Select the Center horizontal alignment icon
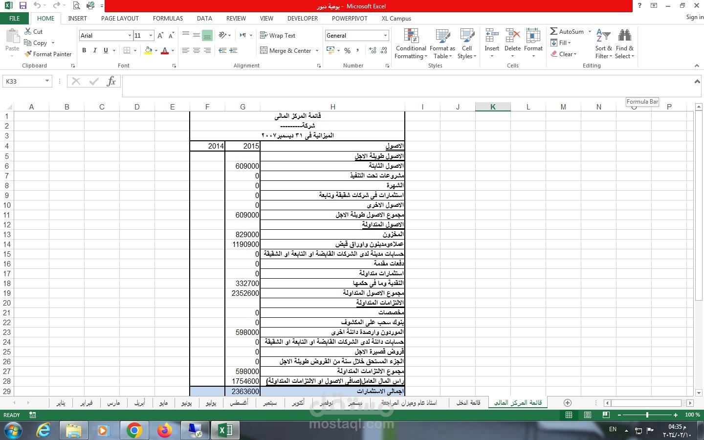 (197, 50)
